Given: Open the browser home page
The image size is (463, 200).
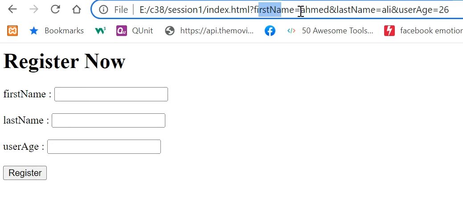Looking at the screenshot, I should pos(77,10).
